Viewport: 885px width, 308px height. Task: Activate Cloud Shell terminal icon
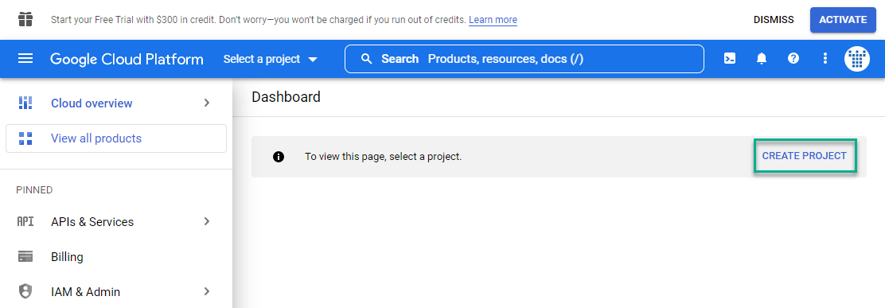[730, 59]
